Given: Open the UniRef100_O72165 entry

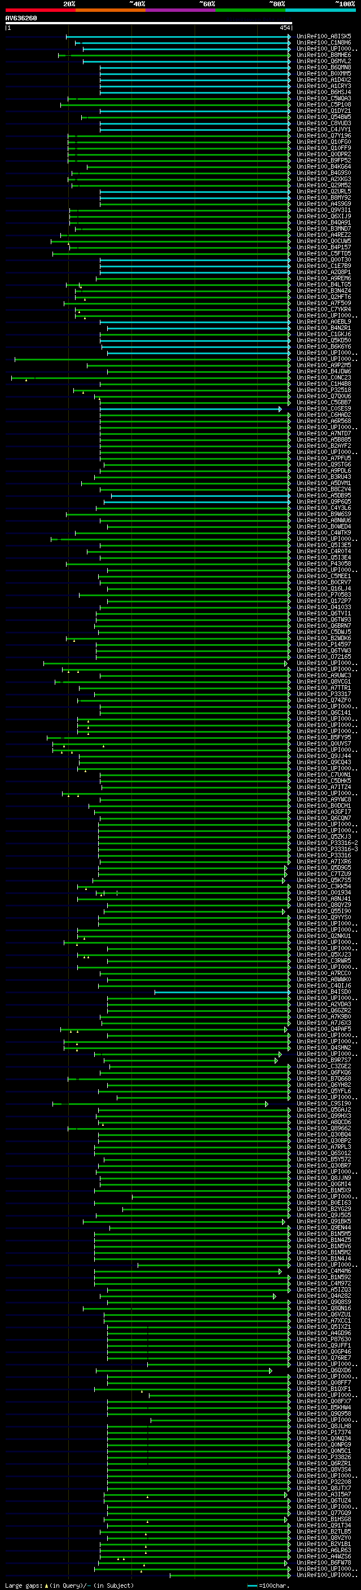Looking at the screenshot, I should click(x=324, y=657).
